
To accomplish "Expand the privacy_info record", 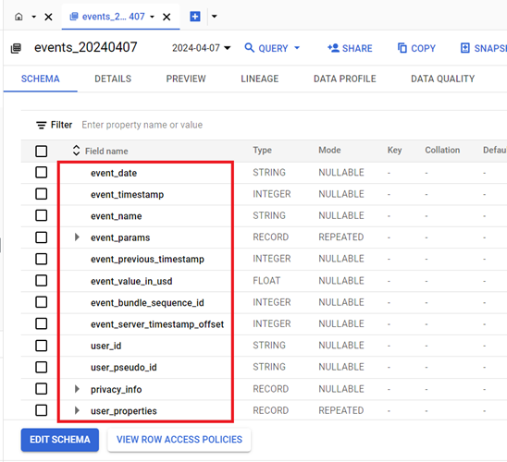I will [77, 389].
